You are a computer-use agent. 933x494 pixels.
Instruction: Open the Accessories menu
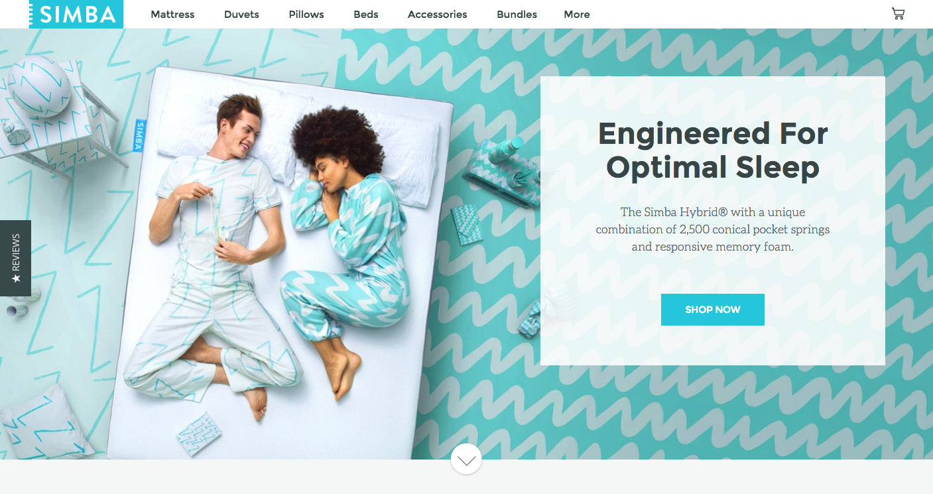pos(437,15)
